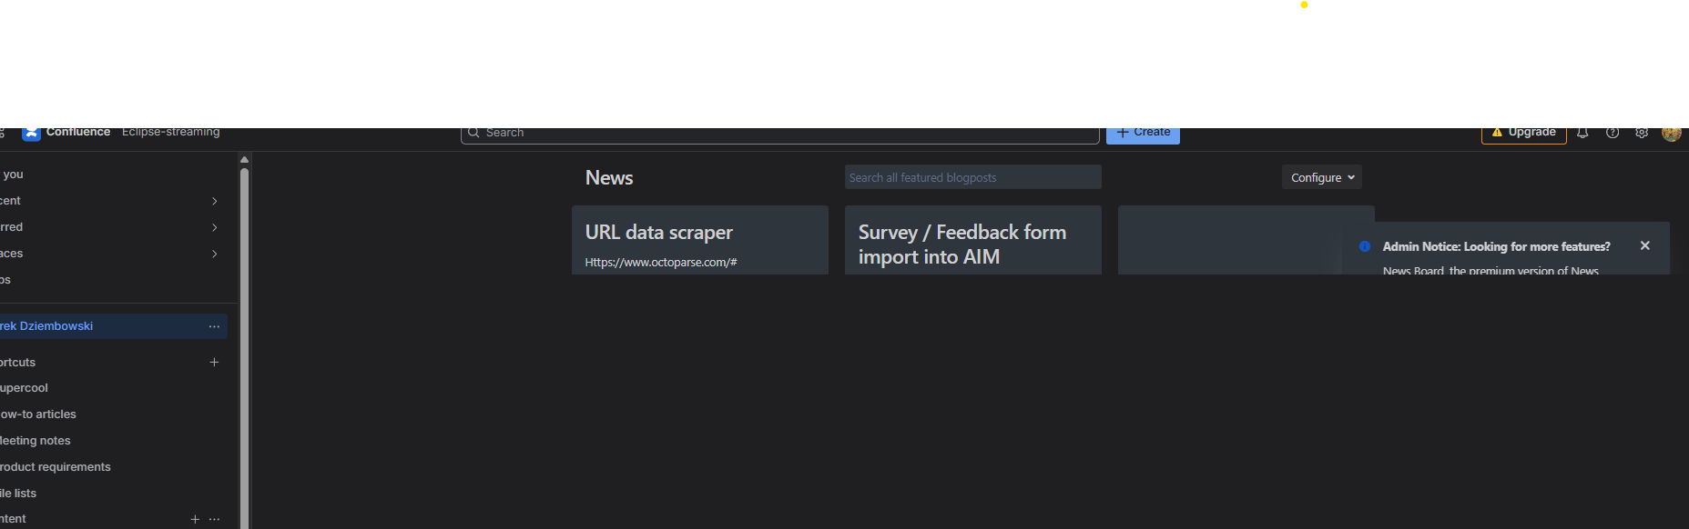Click the blue Create button
This screenshot has width=1689, height=529.
click(1143, 135)
